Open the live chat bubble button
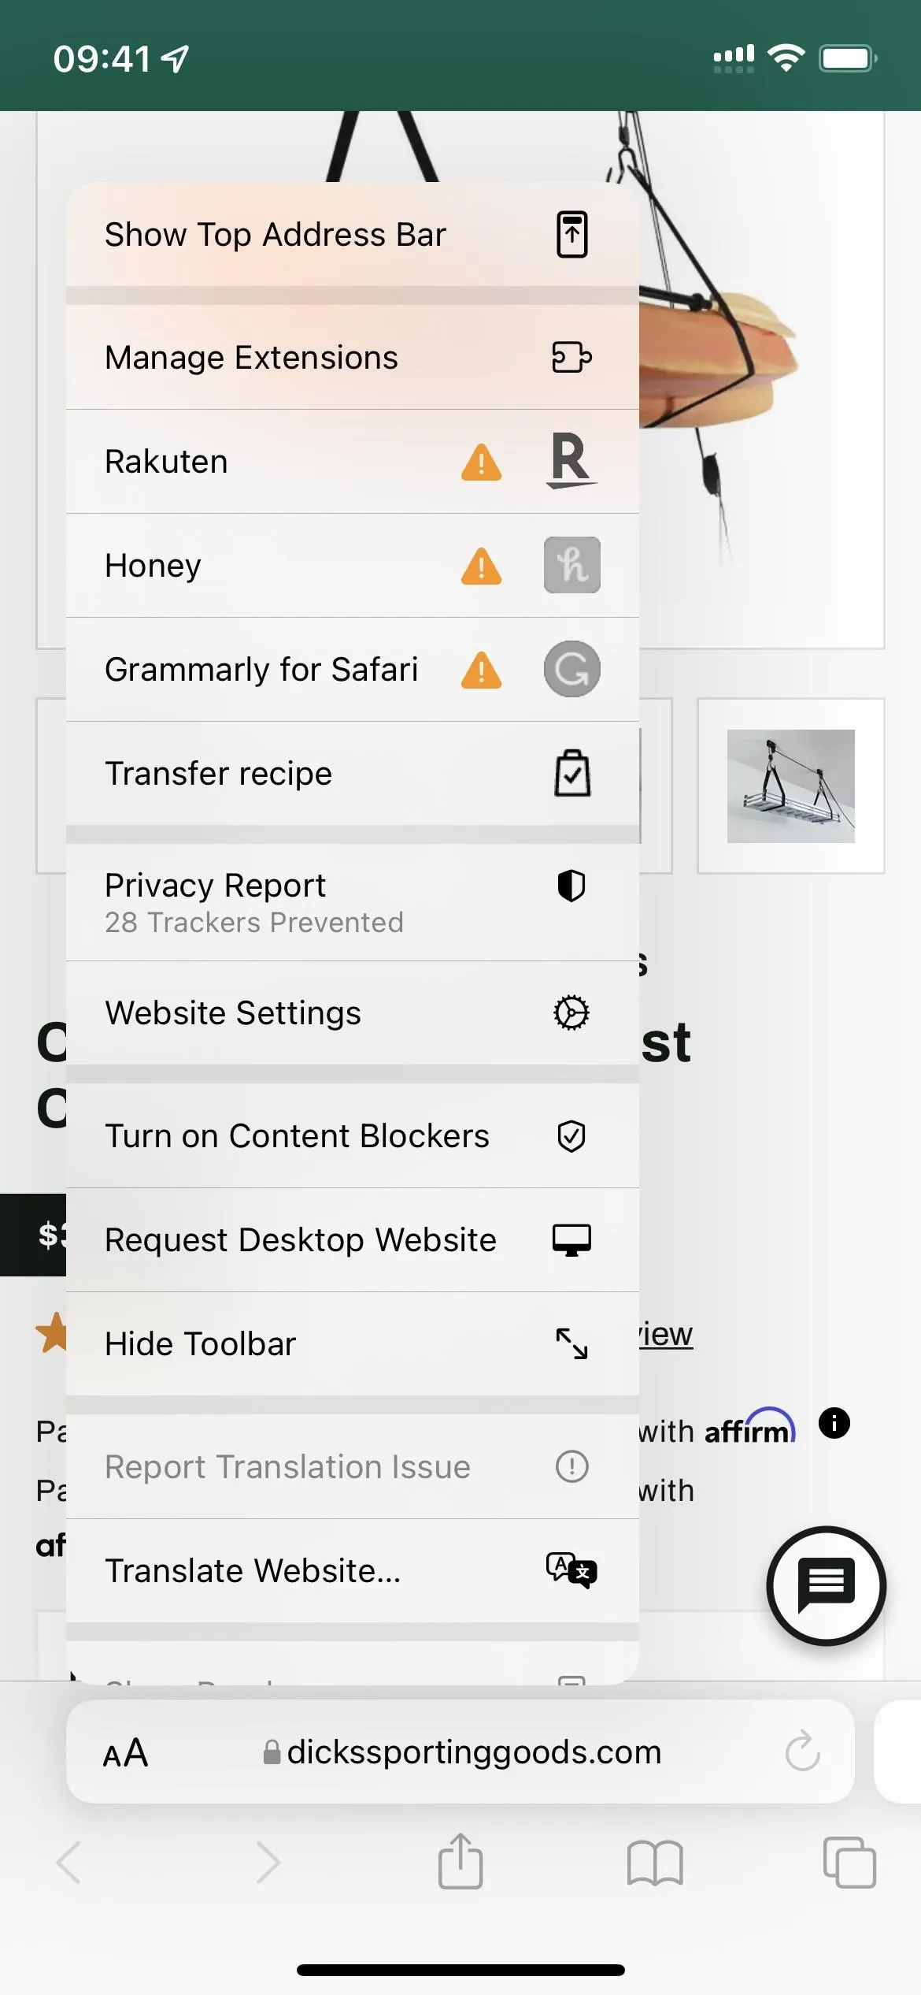The height and width of the screenshot is (1995, 921). click(826, 1585)
